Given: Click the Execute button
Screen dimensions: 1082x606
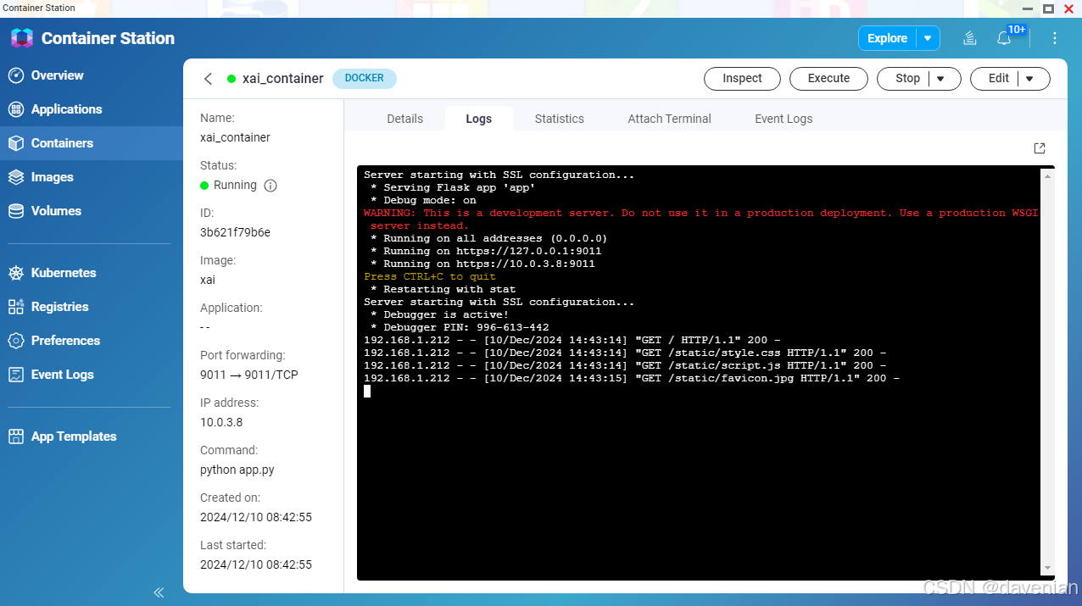Looking at the screenshot, I should coord(828,79).
